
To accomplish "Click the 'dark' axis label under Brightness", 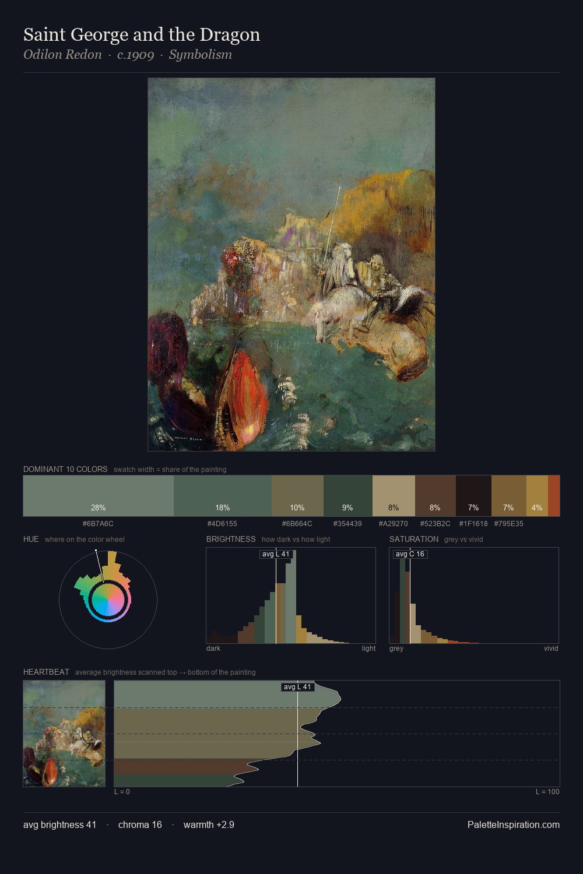I will 213,648.
